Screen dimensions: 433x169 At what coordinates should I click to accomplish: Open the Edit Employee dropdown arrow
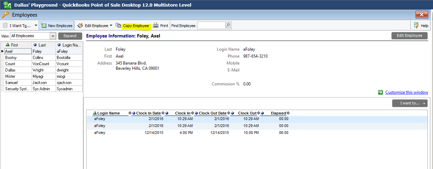(x=111, y=26)
